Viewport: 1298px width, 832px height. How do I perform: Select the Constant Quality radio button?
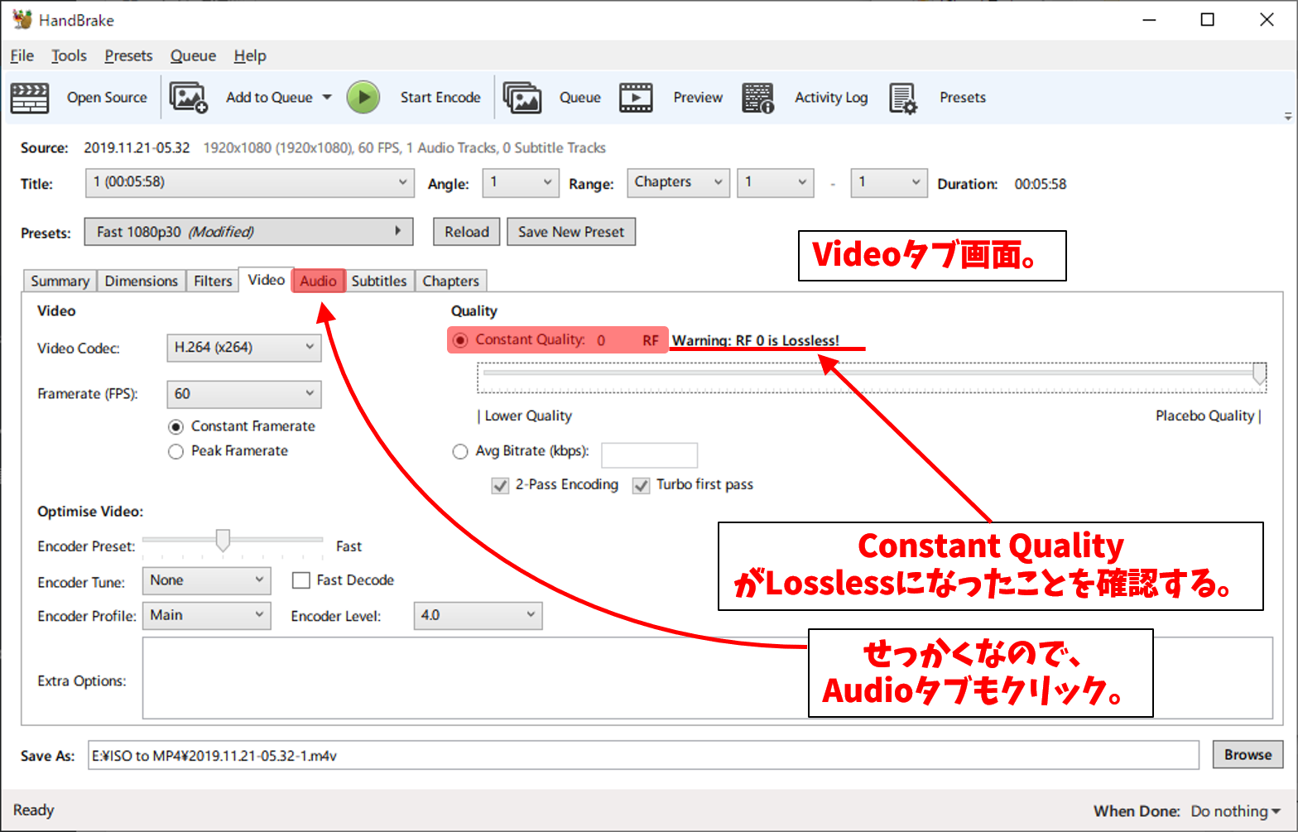460,340
